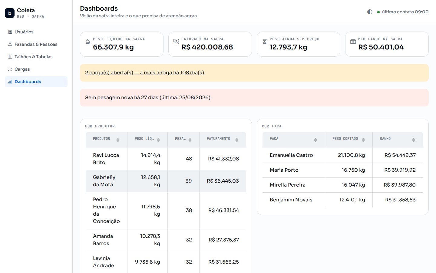Click the weight 11.798,6 kg
436x273 pixels.
150,210
